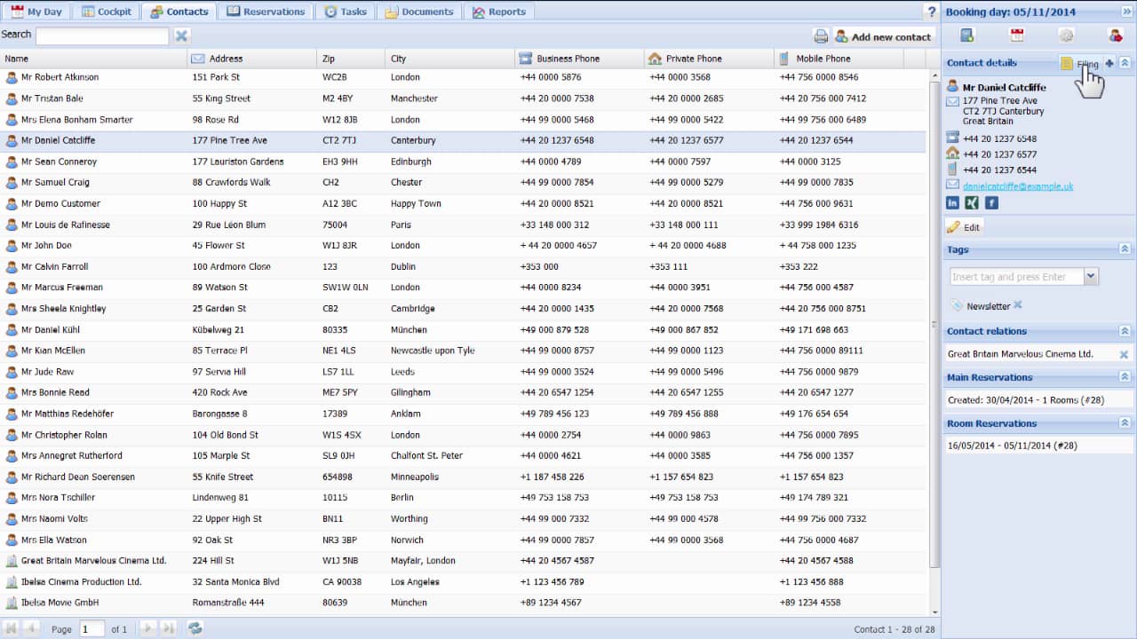Click Add new contact button
The height and width of the screenshot is (639, 1137).
coord(883,36)
